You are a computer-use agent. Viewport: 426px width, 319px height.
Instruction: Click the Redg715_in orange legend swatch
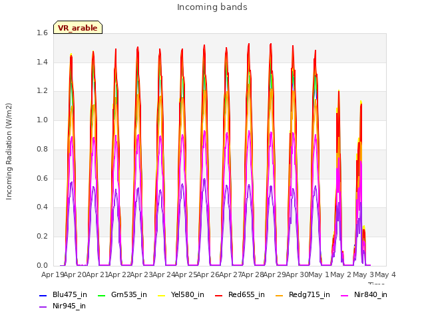click(x=279, y=295)
